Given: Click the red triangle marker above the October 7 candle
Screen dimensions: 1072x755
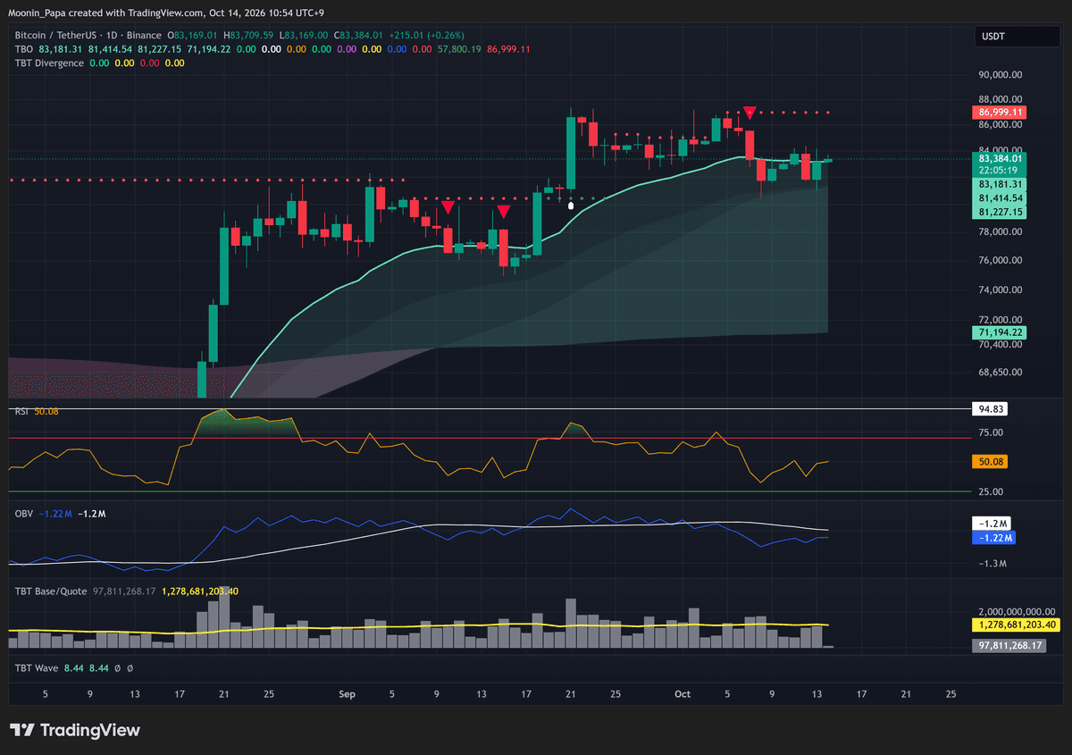Looking at the screenshot, I should coord(750,112).
